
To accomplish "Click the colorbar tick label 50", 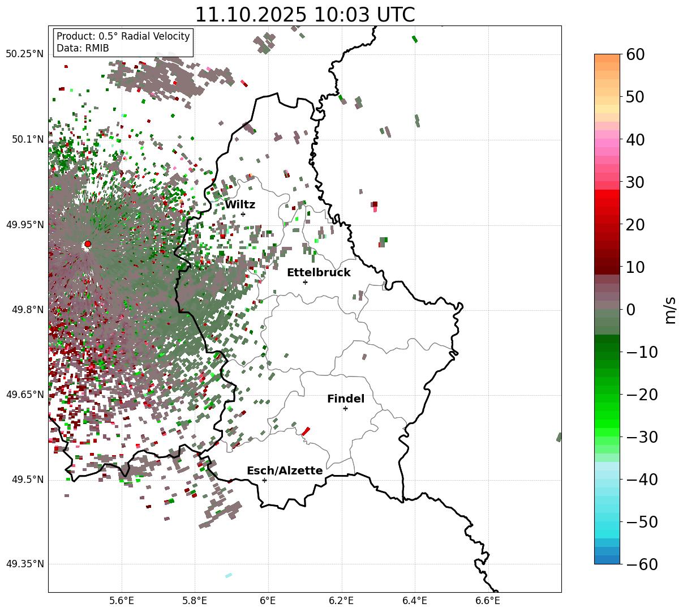I will coord(636,97).
